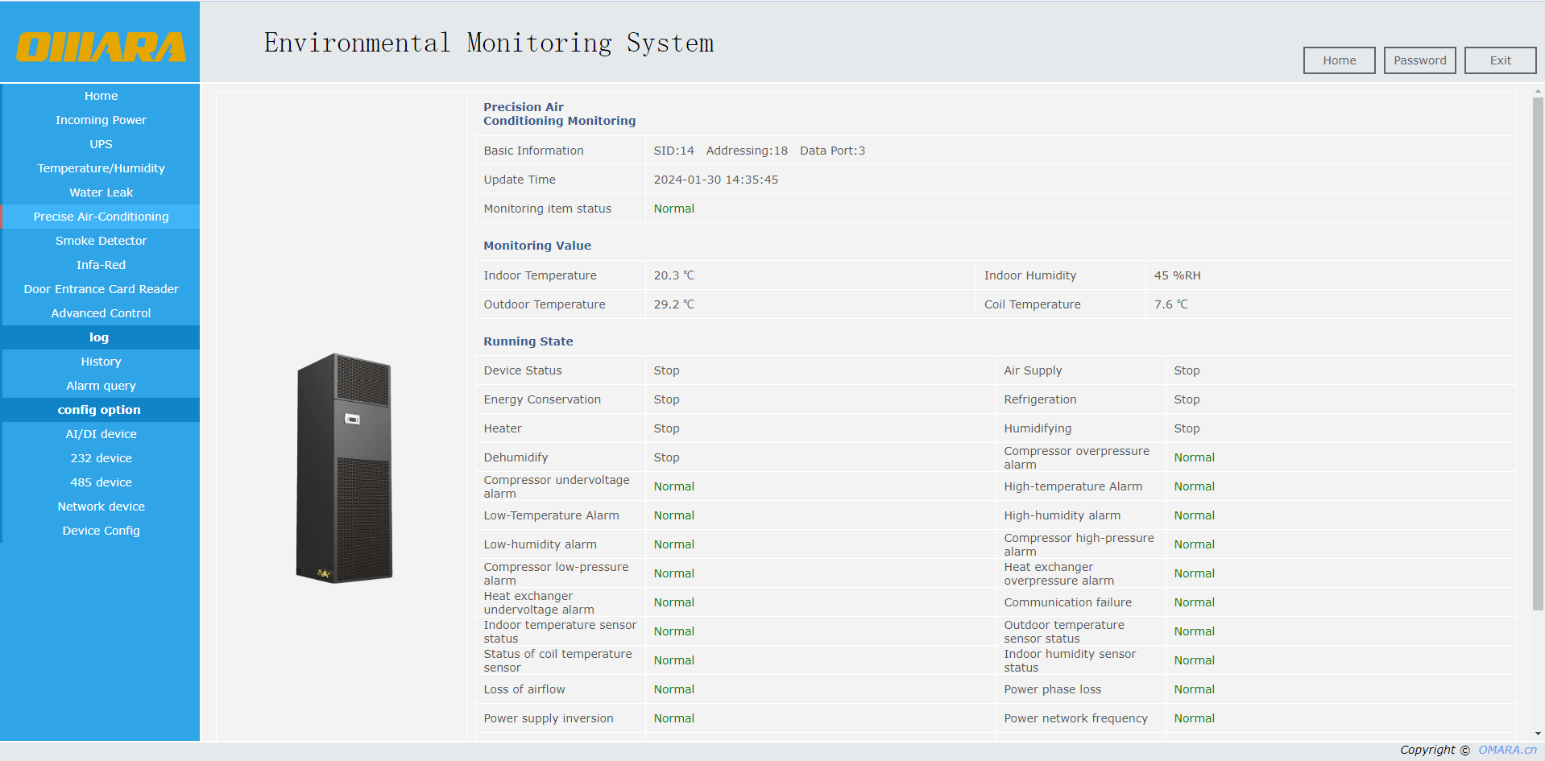Go to Temperature/Humidity page
Screen dimensions: 1545x761
[x=101, y=168]
